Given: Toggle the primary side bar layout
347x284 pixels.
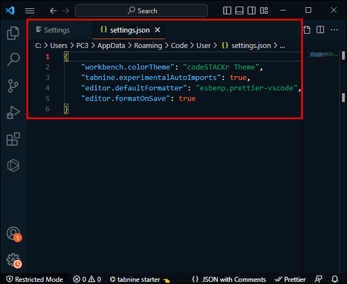Looking at the screenshot, I should coord(227,10).
